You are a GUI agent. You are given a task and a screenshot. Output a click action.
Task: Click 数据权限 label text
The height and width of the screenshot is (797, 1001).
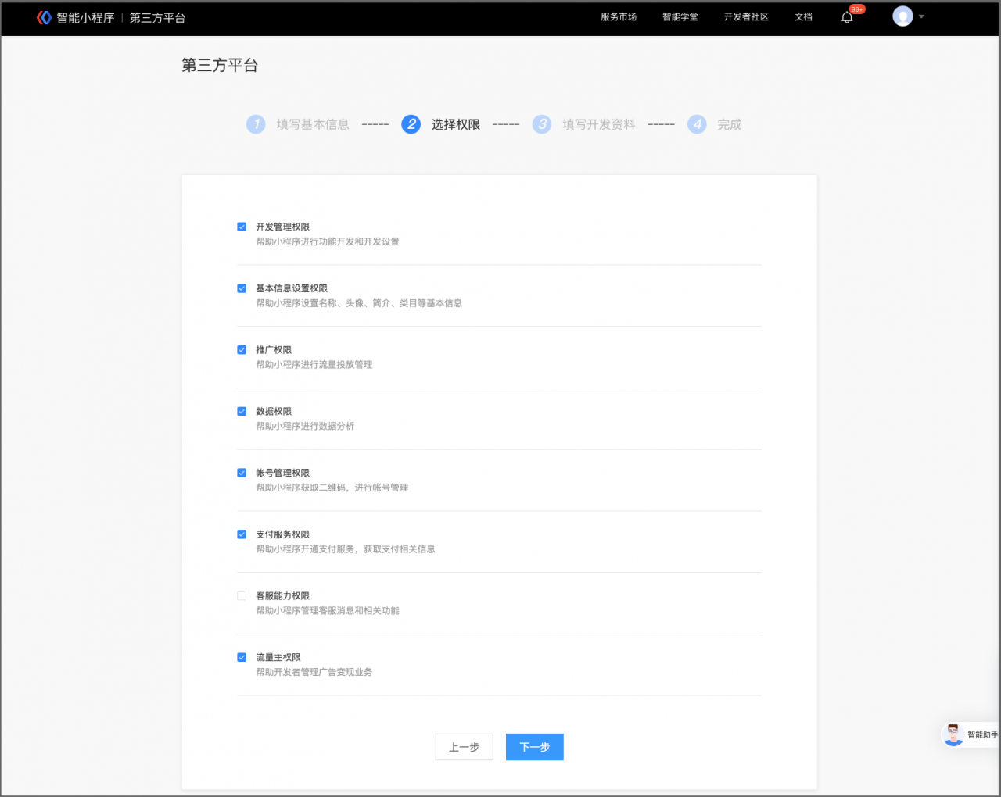pyautogui.click(x=274, y=412)
